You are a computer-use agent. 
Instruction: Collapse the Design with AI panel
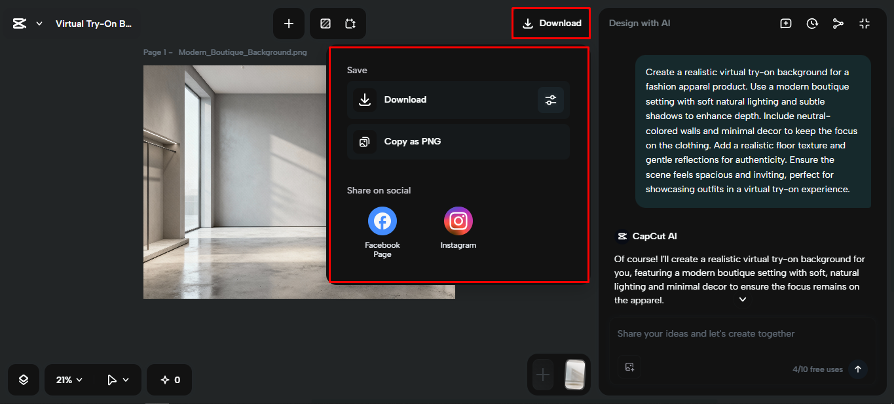865,23
